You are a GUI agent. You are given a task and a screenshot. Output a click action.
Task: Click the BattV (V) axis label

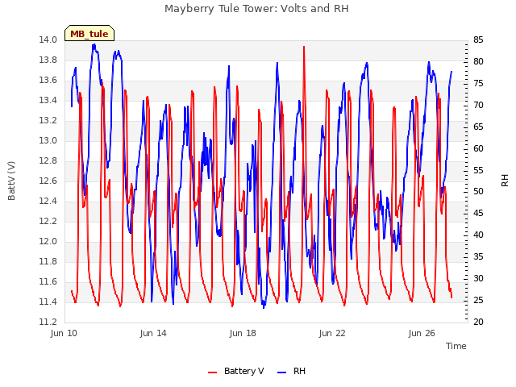pos(11,181)
